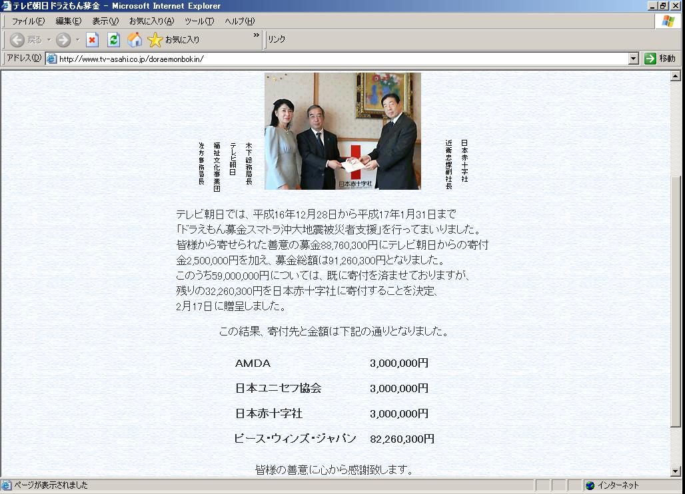Image resolution: width=685 pixels, height=494 pixels.
Task: Click the vertical scrollbar down arrow
Action: [676, 471]
